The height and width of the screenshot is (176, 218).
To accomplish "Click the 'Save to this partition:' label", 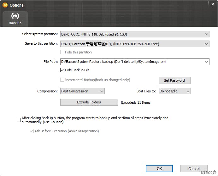I will pyautogui.click(x=41, y=43).
